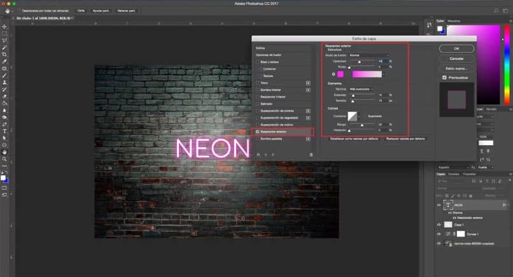Click Establecer como valores por defecto
This screenshot has height=277, width=513.
point(355,139)
